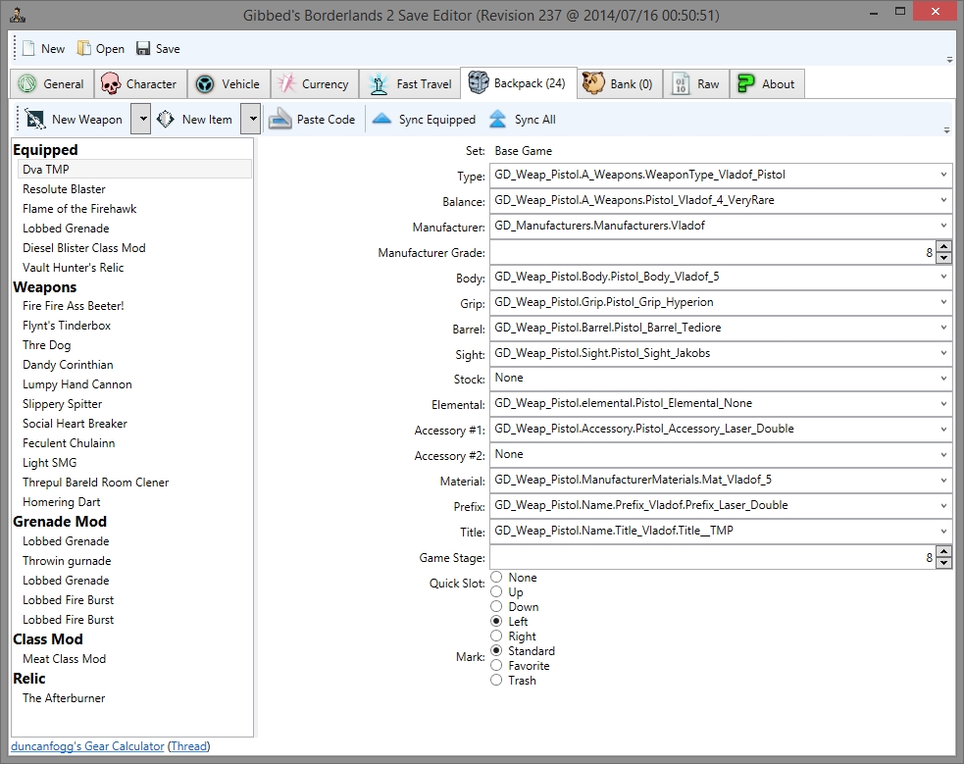The image size is (964, 764).
Task: Open the Thread link
Action: pyautogui.click(x=189, y=746)
